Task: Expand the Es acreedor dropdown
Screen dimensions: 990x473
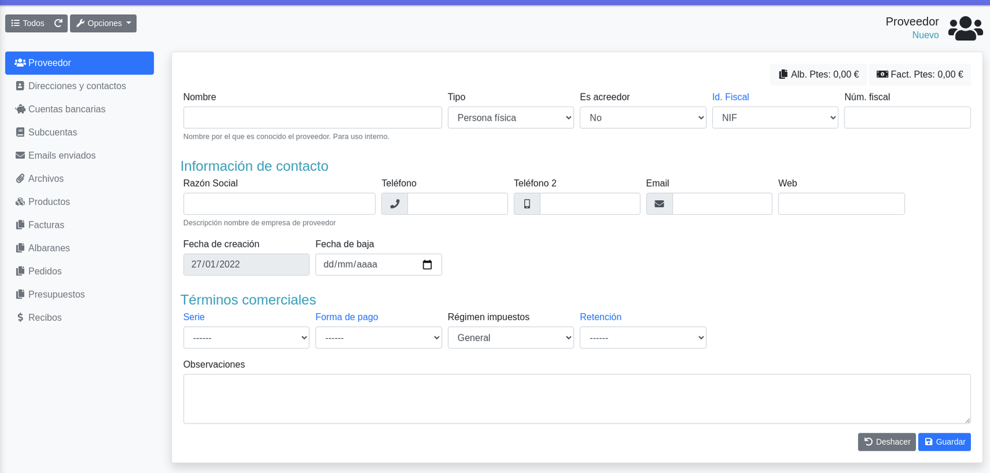Action: click(x=643, y=118)
